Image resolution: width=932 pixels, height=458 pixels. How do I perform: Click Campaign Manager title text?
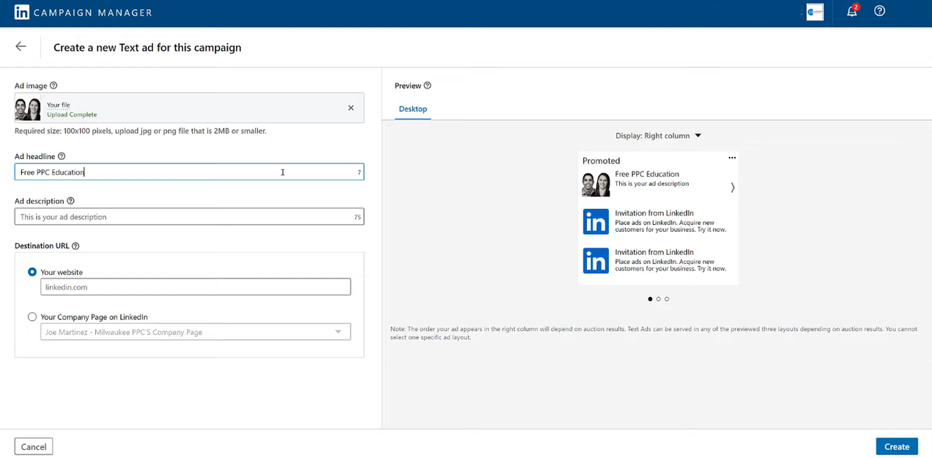coord(93,12)
